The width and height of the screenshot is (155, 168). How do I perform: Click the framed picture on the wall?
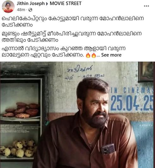[146, 72]
